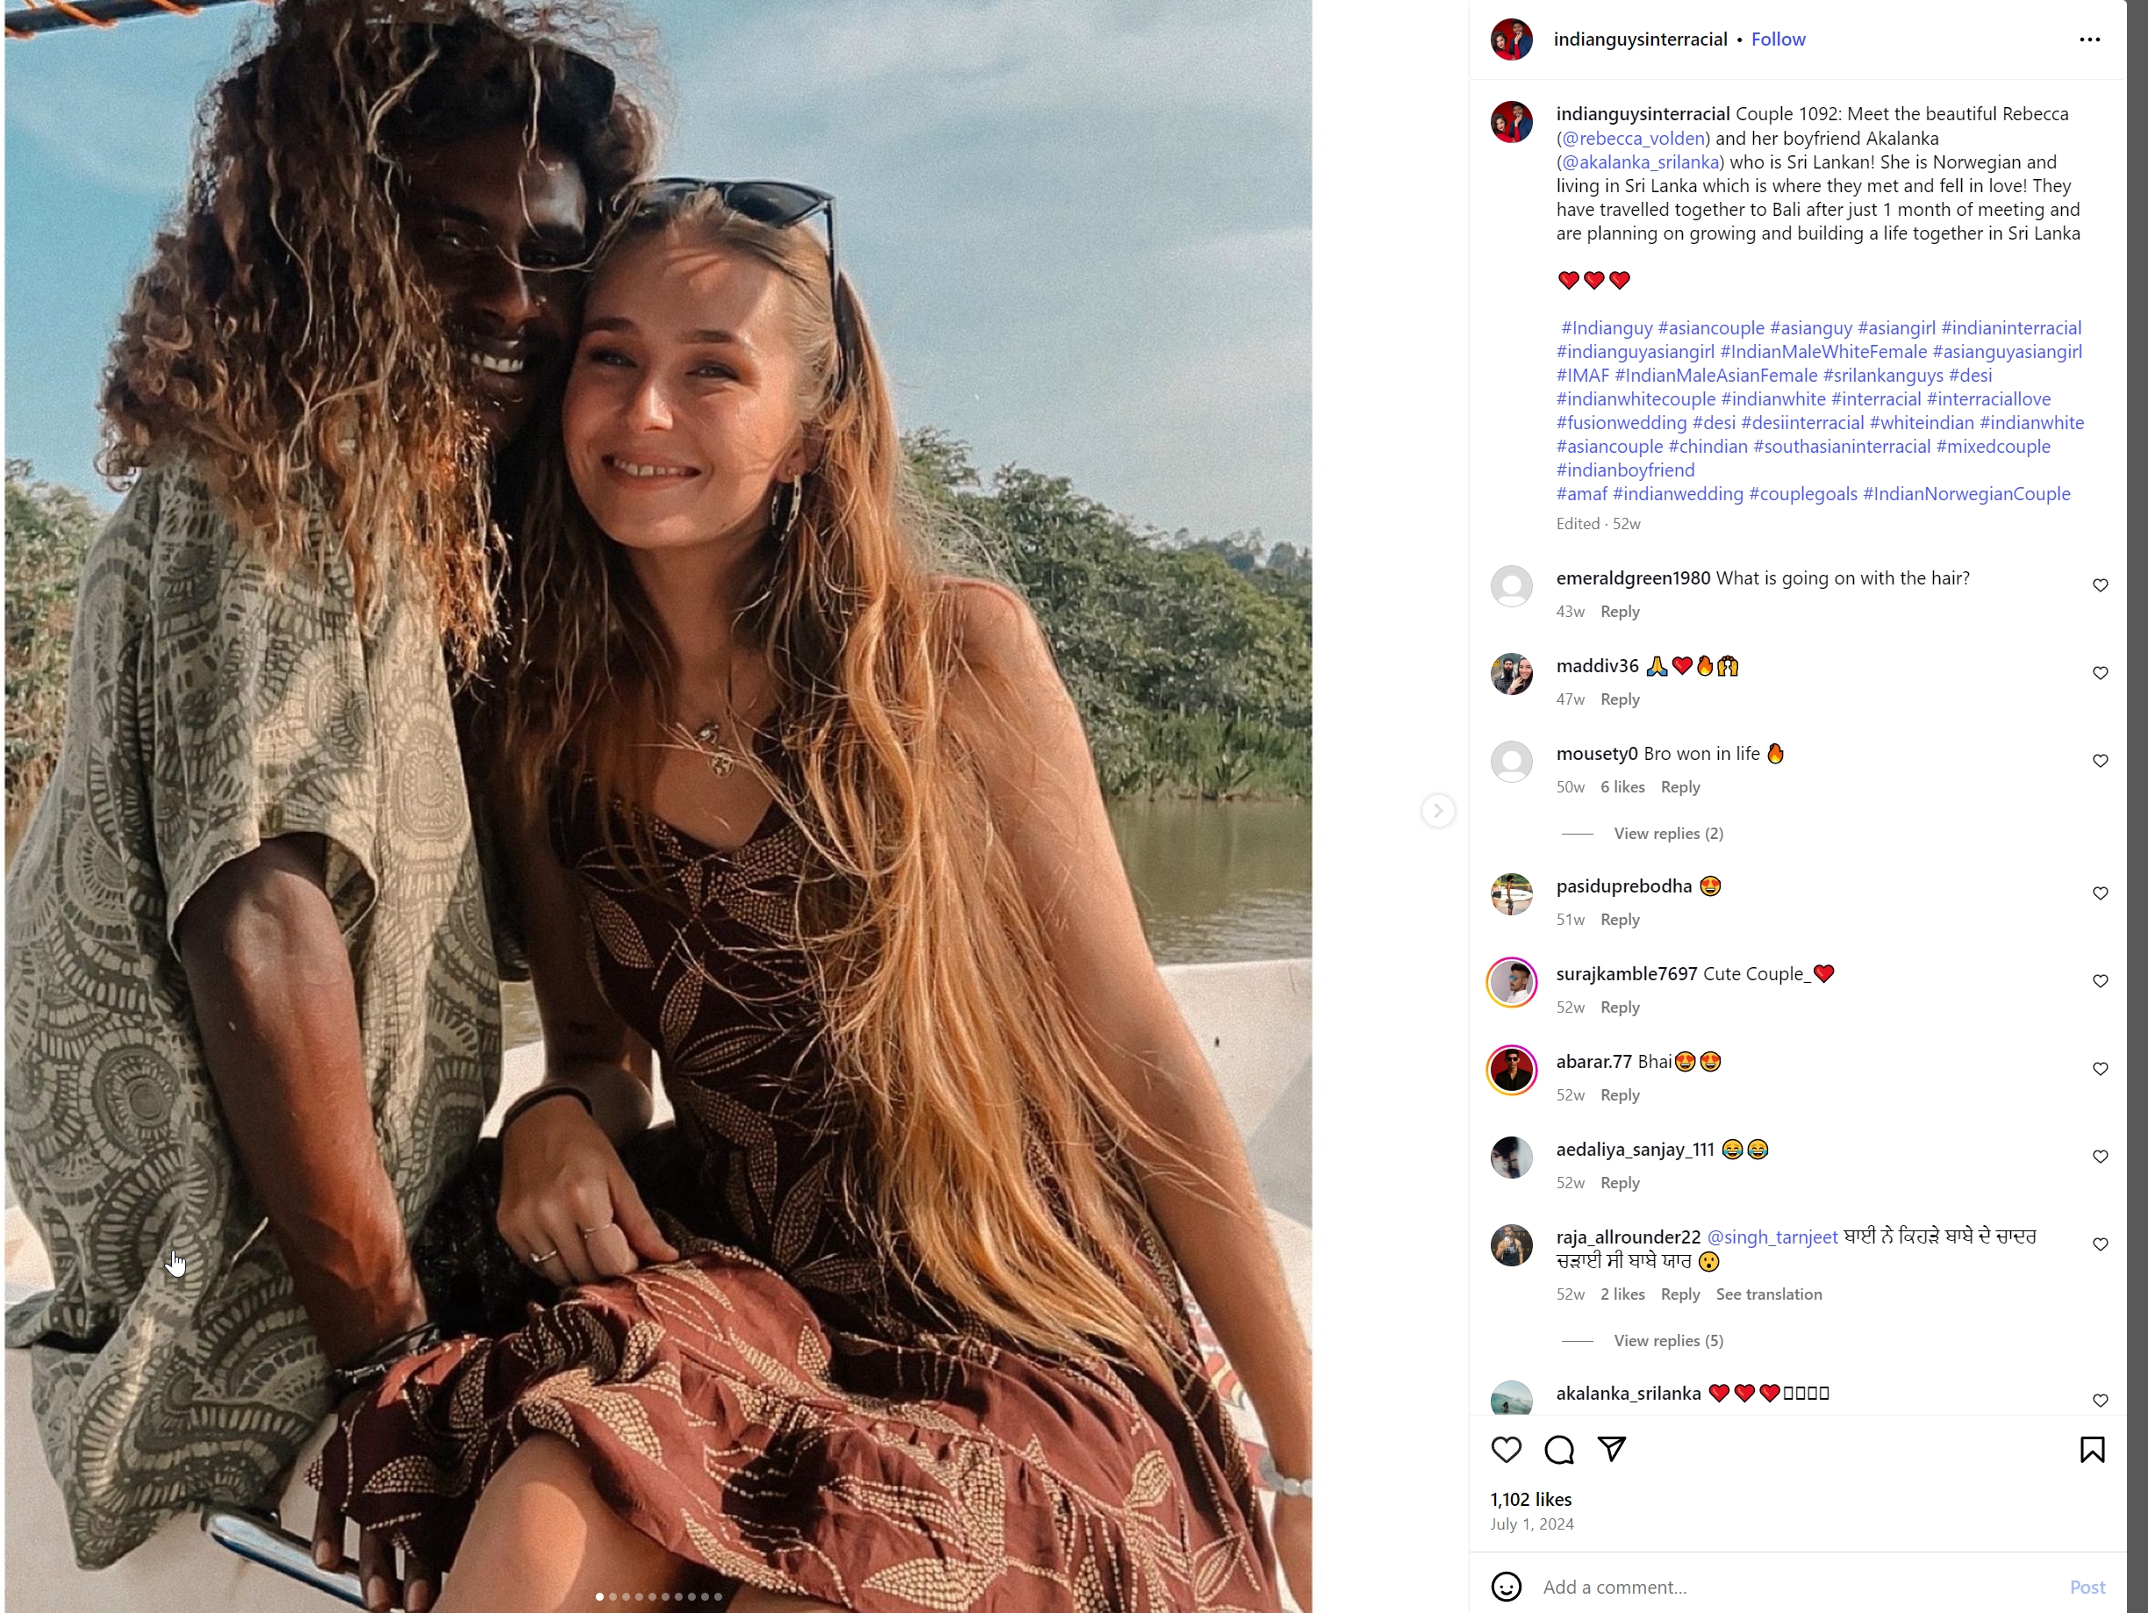Open the #srilankanguys hashtag
The height and width of the screenshot is (1613, 2148).
click(1883, 375)
